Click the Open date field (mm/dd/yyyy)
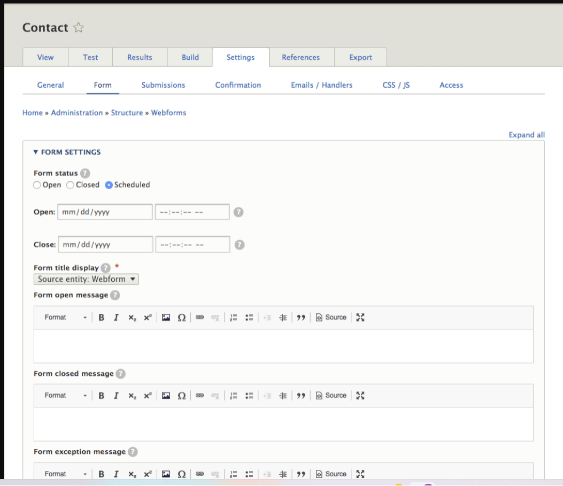The image size is (563, 486). (x=104, y=212)
